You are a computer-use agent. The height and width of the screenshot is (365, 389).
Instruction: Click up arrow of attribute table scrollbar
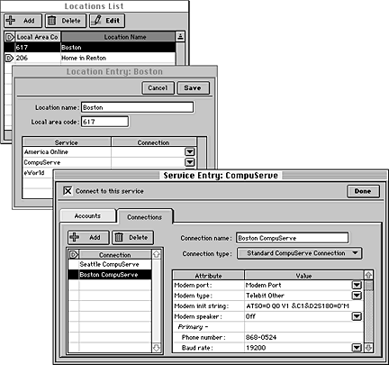[x=369, y=275]
